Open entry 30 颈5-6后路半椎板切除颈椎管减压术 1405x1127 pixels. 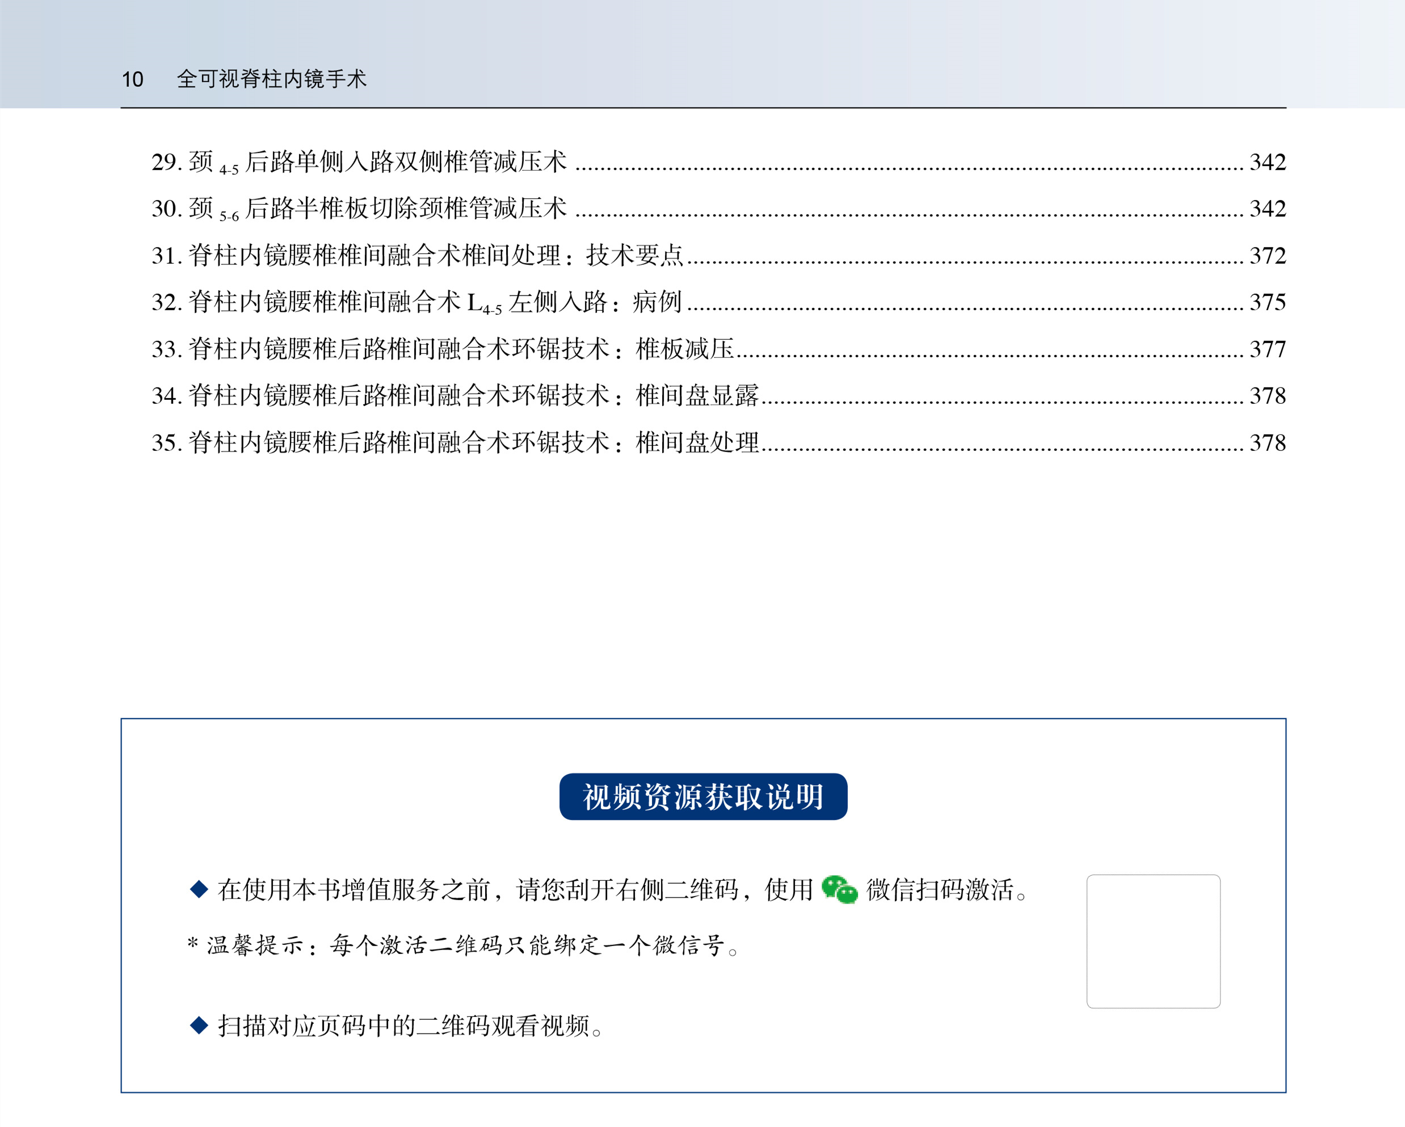359,209
